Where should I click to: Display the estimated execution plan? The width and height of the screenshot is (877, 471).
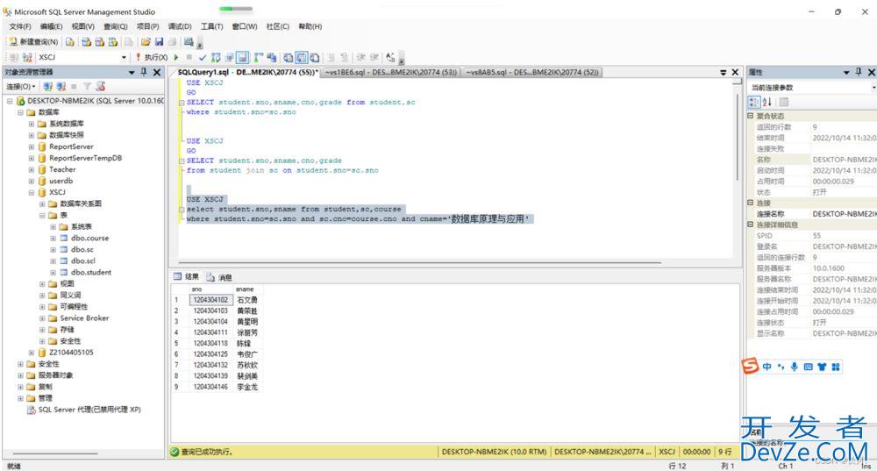click(x=216, y=58)
